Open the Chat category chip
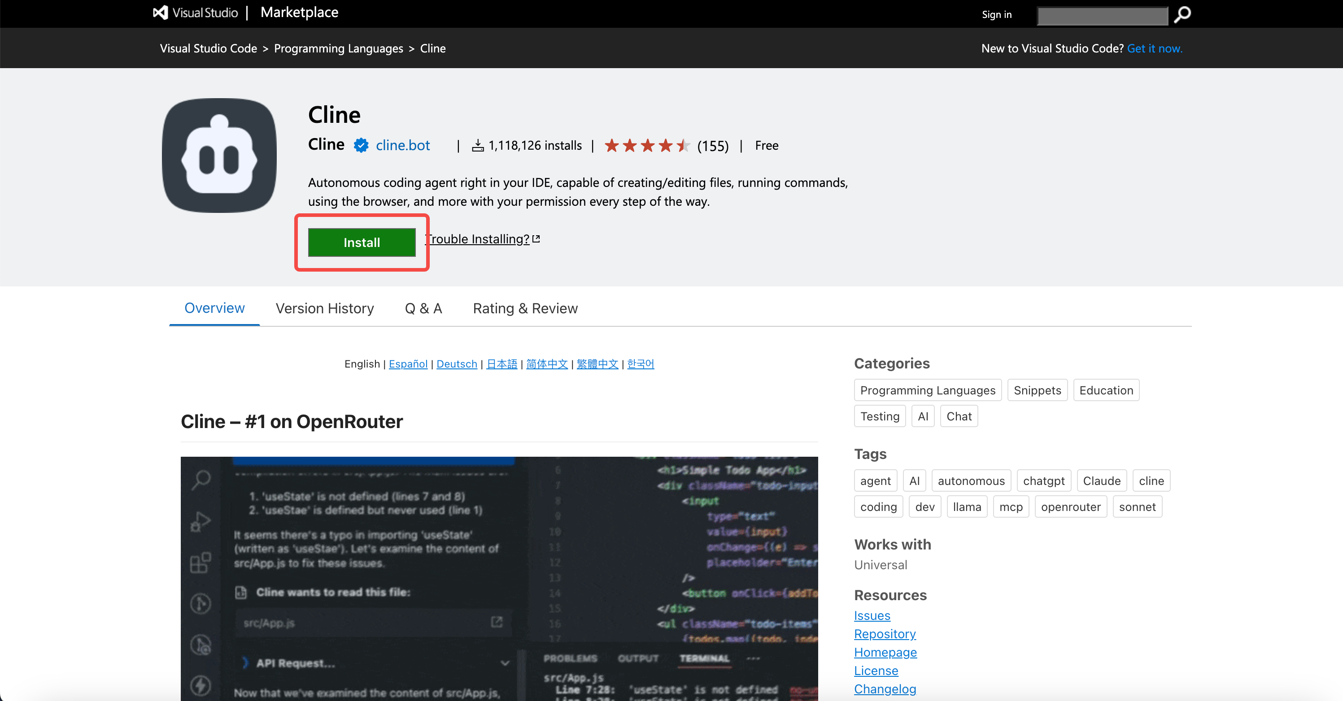 pos(959,416)
